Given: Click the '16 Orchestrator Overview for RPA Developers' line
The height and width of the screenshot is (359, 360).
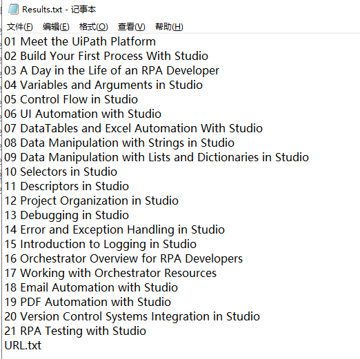Looking at the screenshot, I should pos(123,258).
